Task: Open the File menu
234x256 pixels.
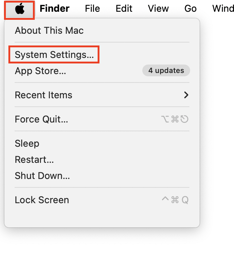Action: click(92, 8)
